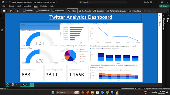Select the Count of retweets card
Screen dimensions: 170x95
pyautogui.click(x=78, y=73)
